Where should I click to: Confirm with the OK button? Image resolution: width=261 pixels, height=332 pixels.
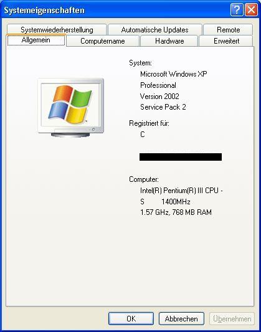131,318
